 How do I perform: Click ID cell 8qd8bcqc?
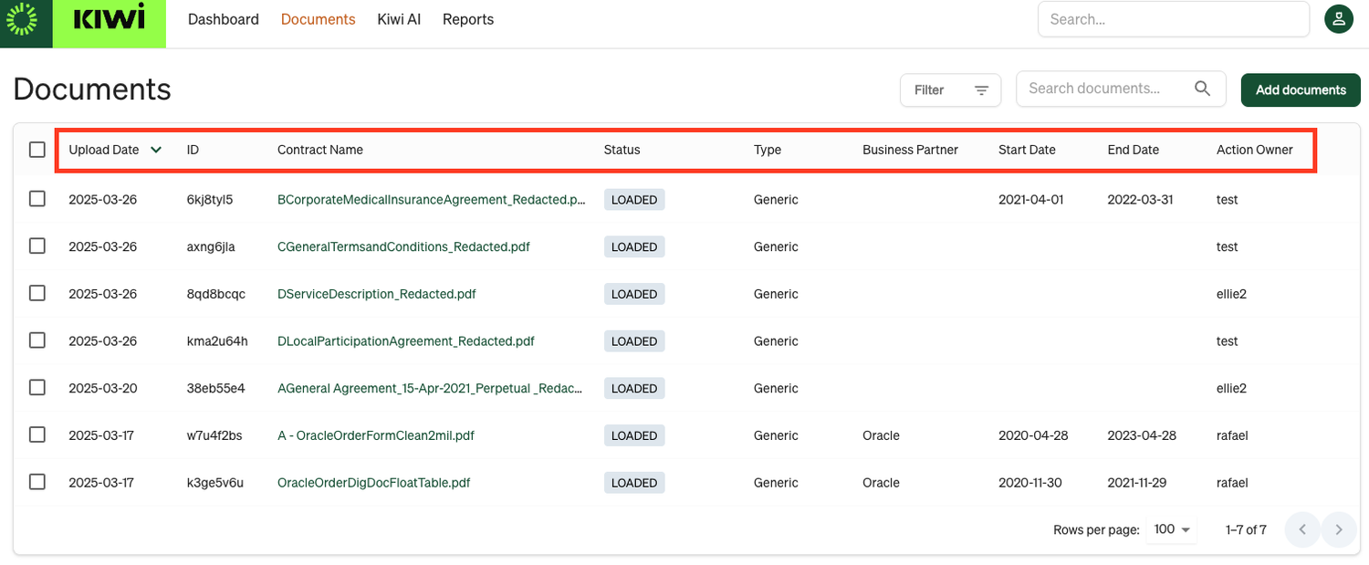pos(215,294)
